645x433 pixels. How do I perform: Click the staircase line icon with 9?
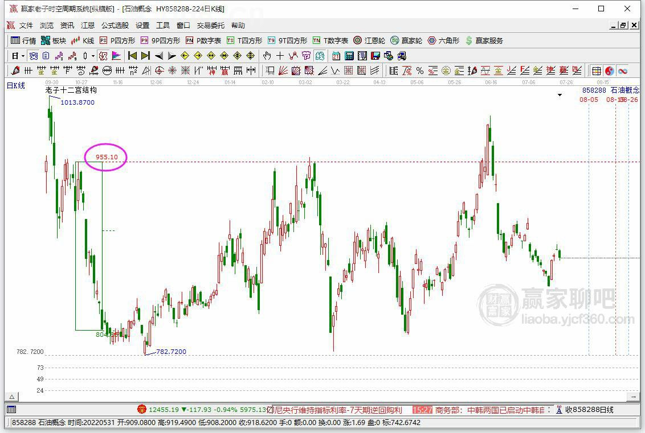point(72,56)
